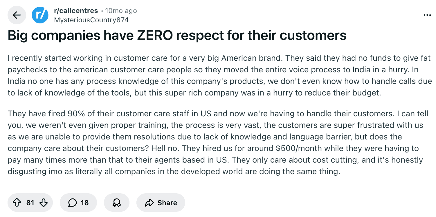Open the MysteriousCountry874 user profile

(91, 20)
